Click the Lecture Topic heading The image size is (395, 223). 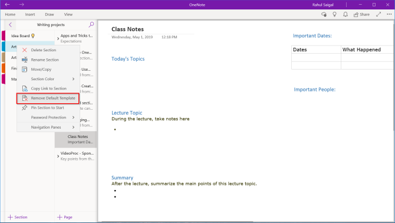[127, 113]
